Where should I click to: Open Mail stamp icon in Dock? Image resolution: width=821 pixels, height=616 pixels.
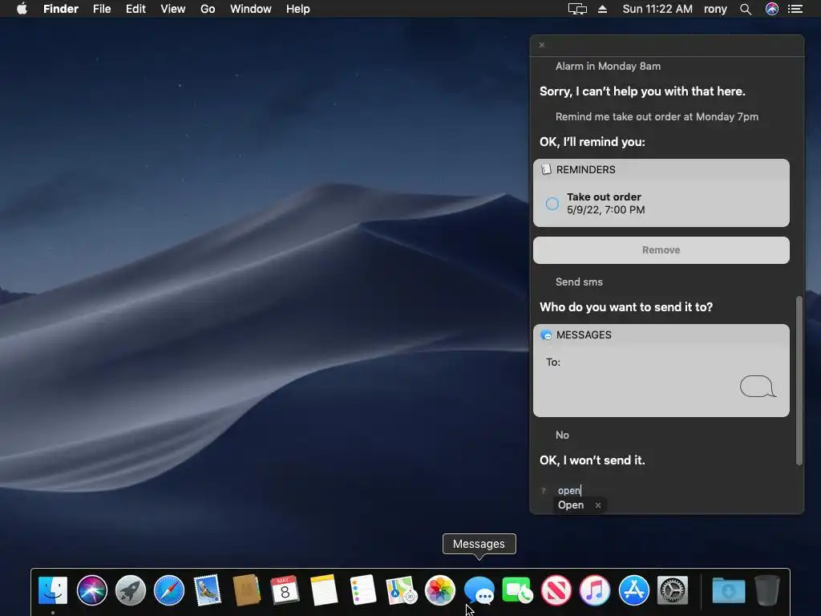click(208, 590)
